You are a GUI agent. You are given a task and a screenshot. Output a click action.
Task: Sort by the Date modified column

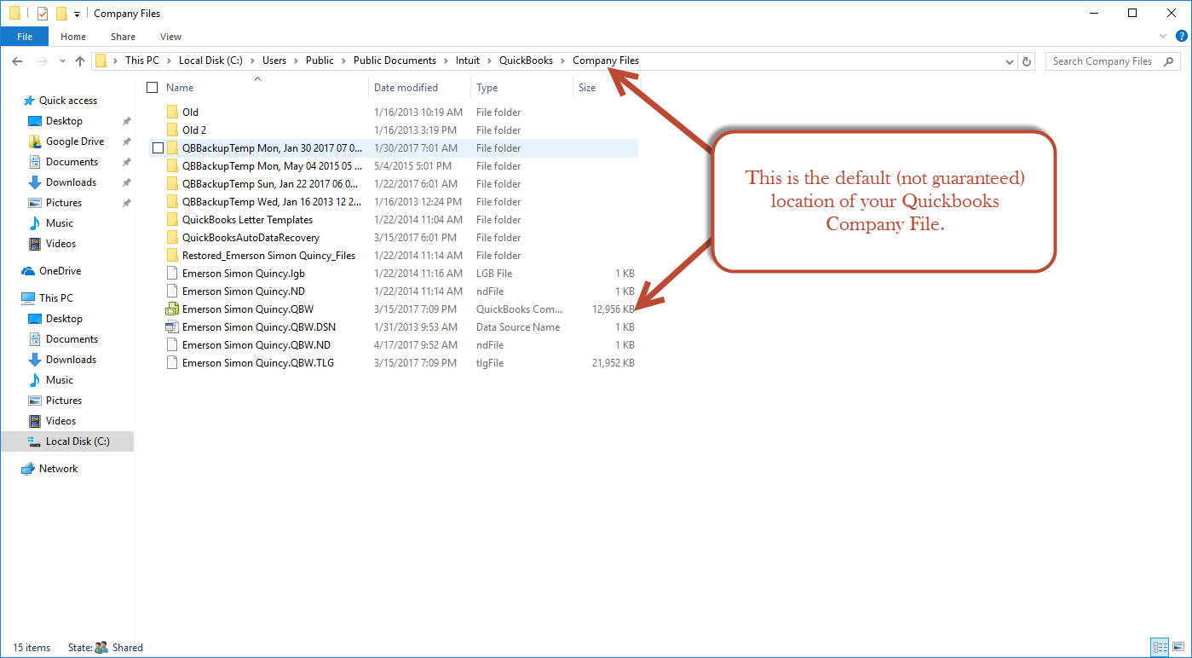pyautogui.click(x=406, y=87)
